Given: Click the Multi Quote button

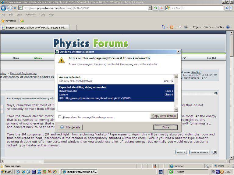Looking at the screenshot, I should coord(199,152).
